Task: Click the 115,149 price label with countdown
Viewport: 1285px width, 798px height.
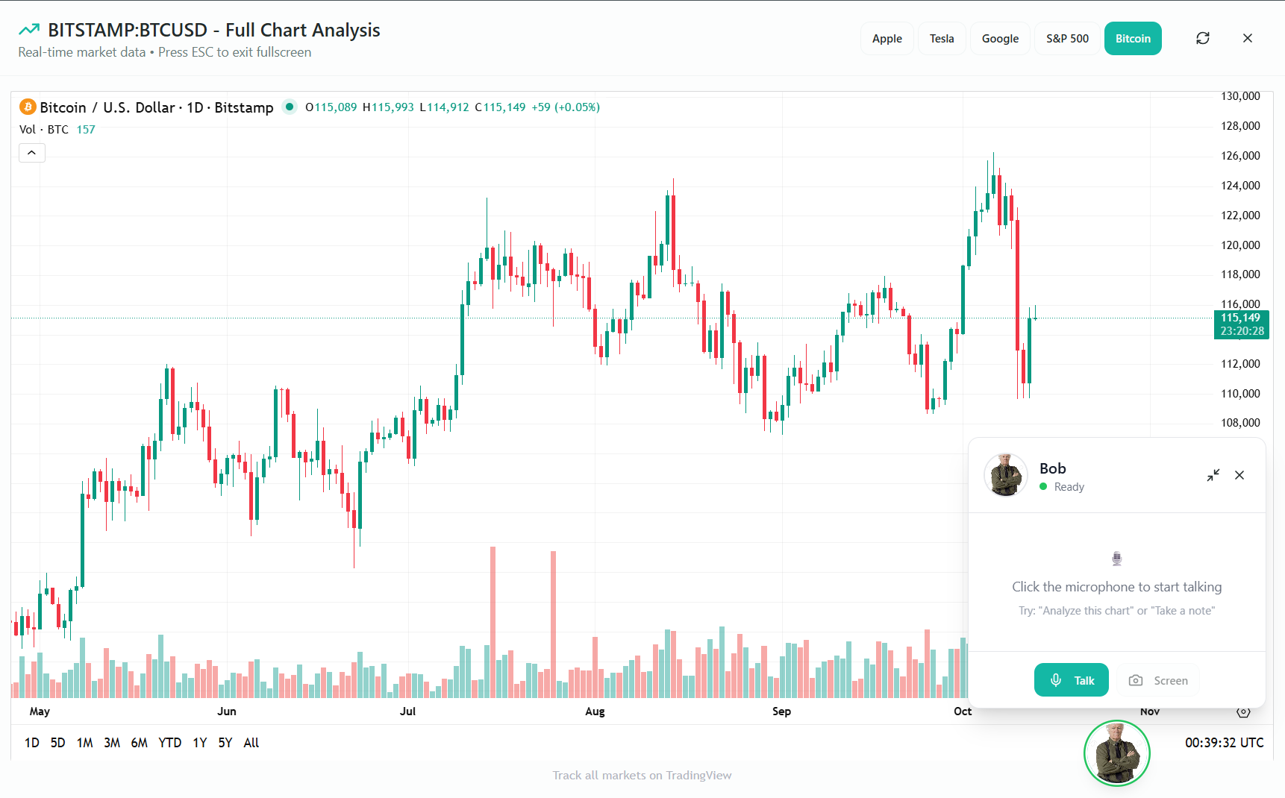Action: tap(1241, 324)
